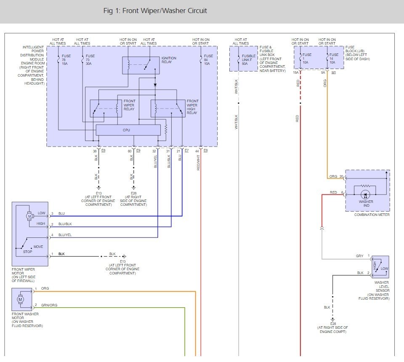The height and width of the screenshot is (362, 404).
Task: Click the ignition relay symbol box
Action: 141,65
